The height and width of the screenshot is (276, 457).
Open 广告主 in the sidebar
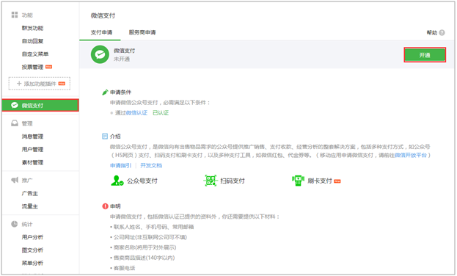click(x=30, y=194)
